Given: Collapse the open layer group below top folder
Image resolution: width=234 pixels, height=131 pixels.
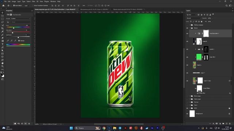Looking at the screenshot, I should pos(190,28).
